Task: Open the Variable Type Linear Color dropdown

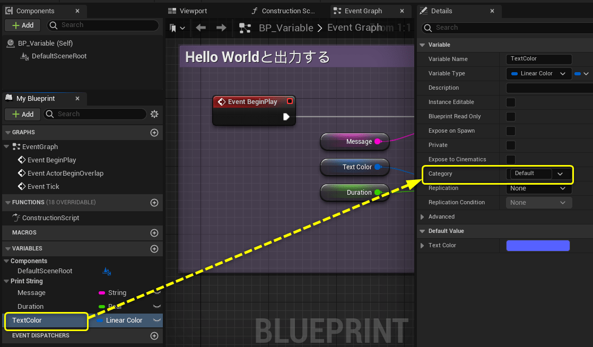Action: pyautogui.click(x=538, y=73)
